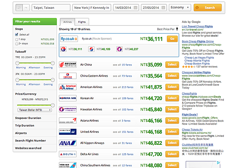Filter TPE takeoff to Morning
This screenshot has height=168, width=239.
coord(21,67)
